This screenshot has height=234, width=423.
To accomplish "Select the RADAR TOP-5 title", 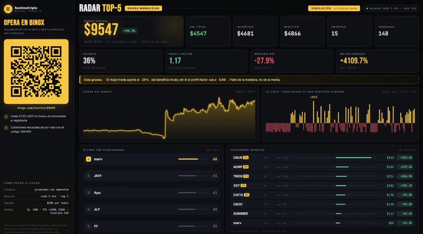I will pos(100,8).
